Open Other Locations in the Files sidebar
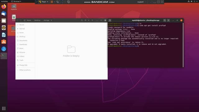The image size is (199, 112). tap(25, 70)
